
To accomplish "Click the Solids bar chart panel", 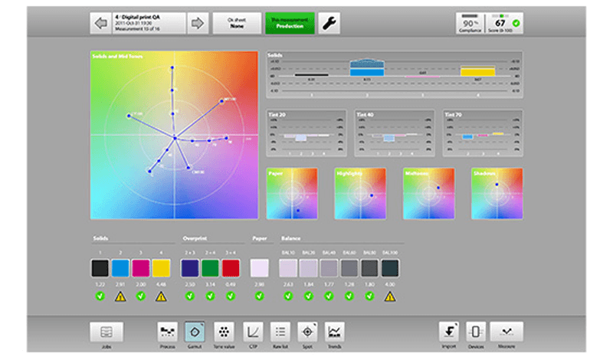I will (x=395, y=74).
